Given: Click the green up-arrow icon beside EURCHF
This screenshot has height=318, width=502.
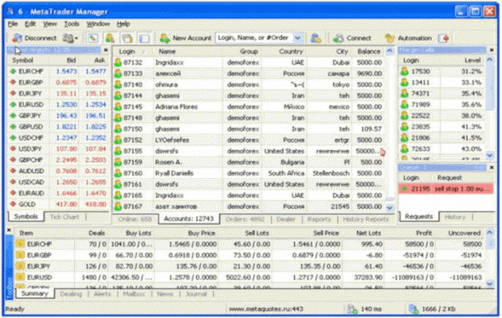Looking at the screenshot, I should click(13, 71).
